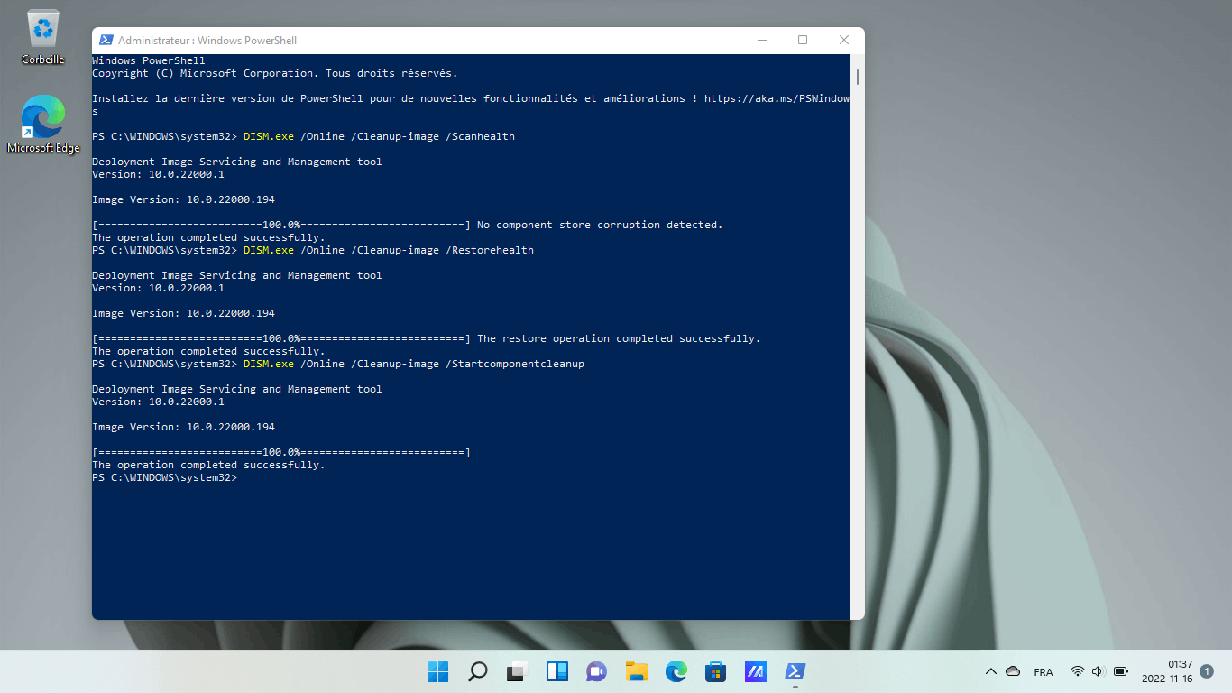Screen dimensions: 1232x693
Task: Maximize the PowerShell window
Action: click(x=803, y=41)
